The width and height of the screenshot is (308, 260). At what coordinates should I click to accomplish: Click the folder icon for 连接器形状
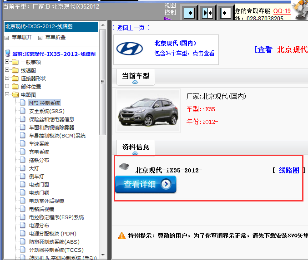(x=15, y=78)
